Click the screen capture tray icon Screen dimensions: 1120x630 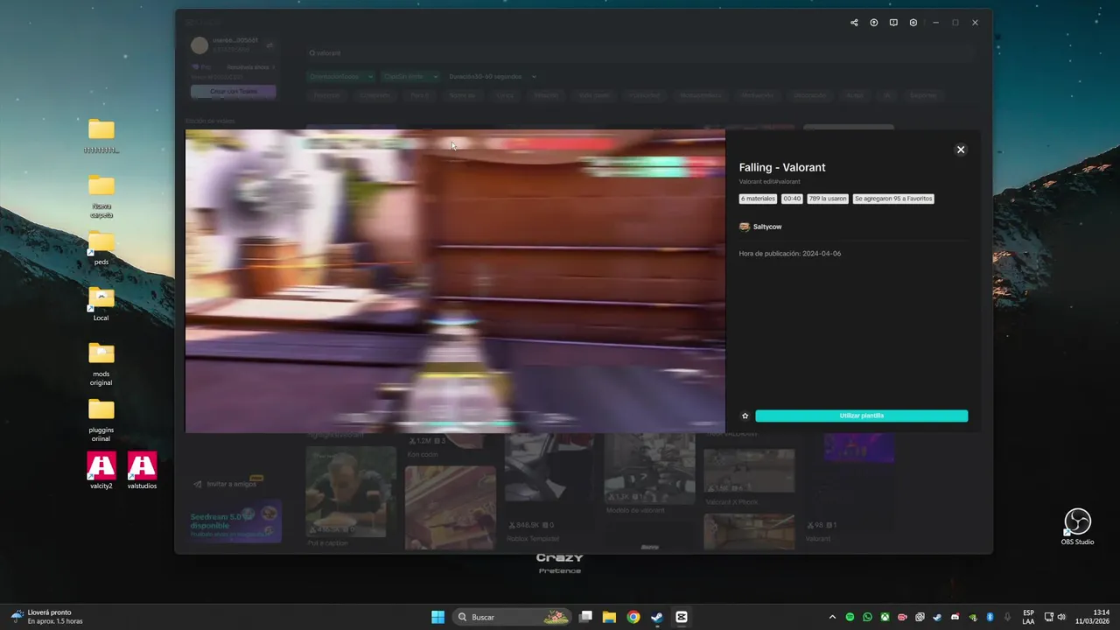(x=920, y=617)
